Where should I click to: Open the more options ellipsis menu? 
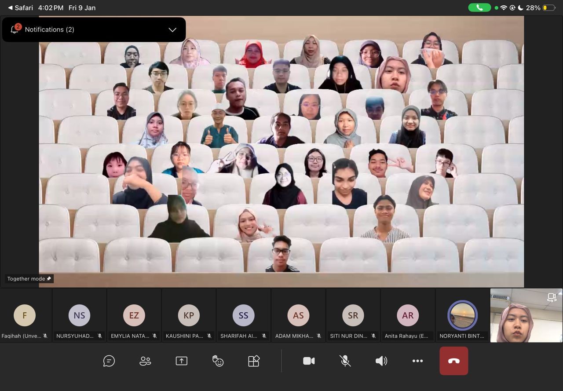(x=417, y=361)
